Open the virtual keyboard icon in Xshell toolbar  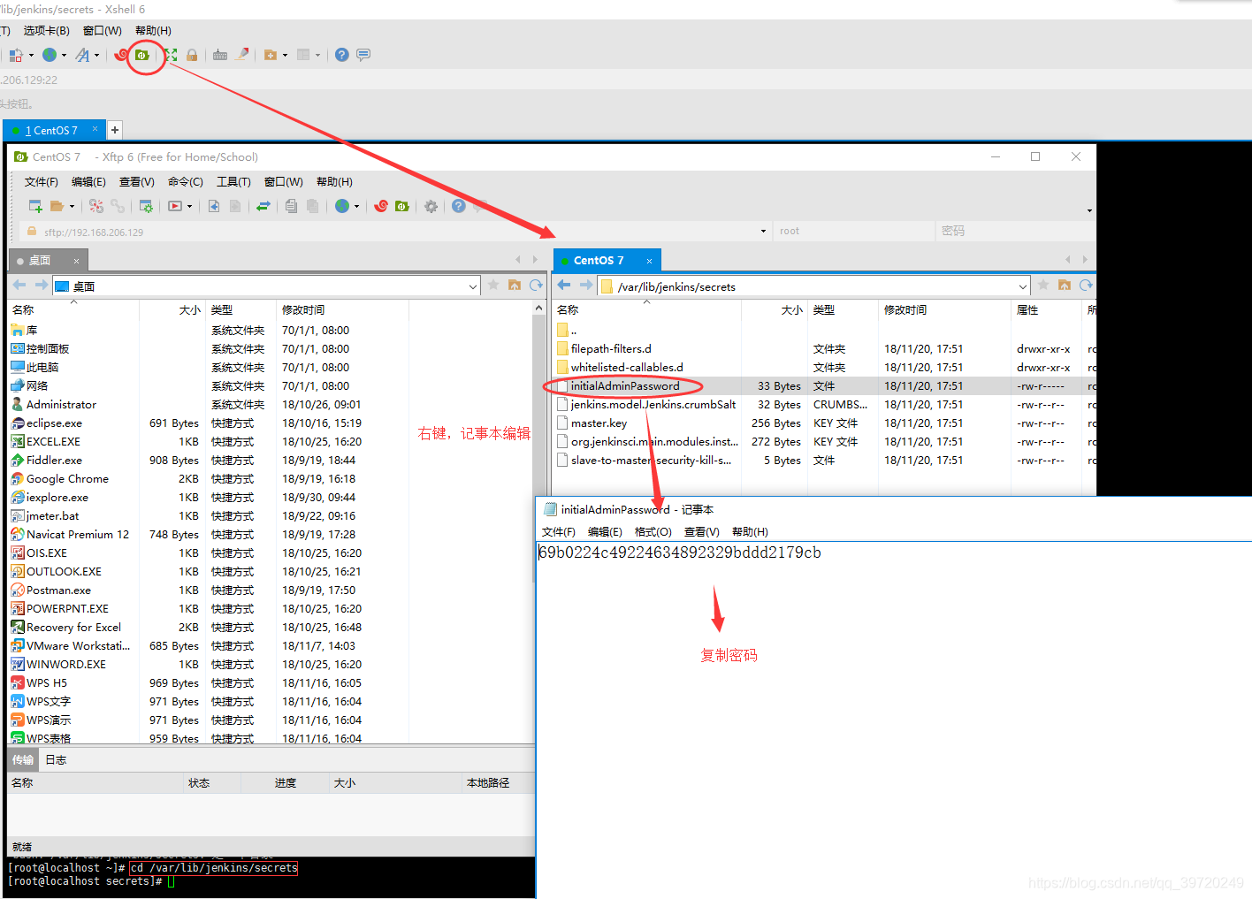pyautogui.click(x=220, y=55)
